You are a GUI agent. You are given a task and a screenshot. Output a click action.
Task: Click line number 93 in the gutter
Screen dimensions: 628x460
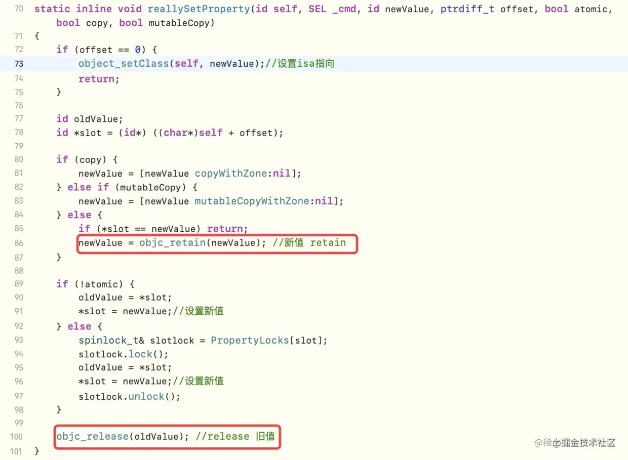point(19,341)
